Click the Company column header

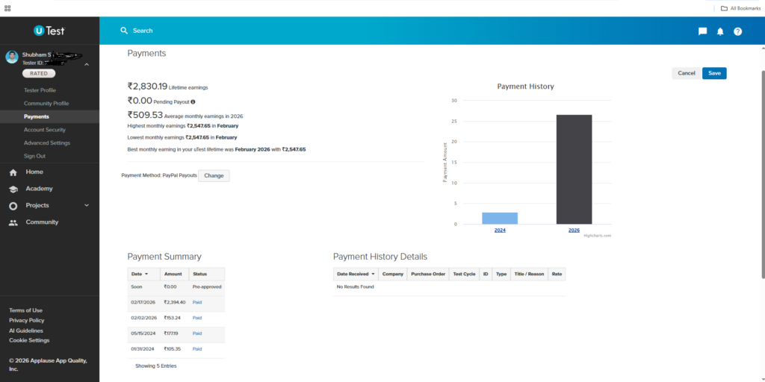point(393,274)
